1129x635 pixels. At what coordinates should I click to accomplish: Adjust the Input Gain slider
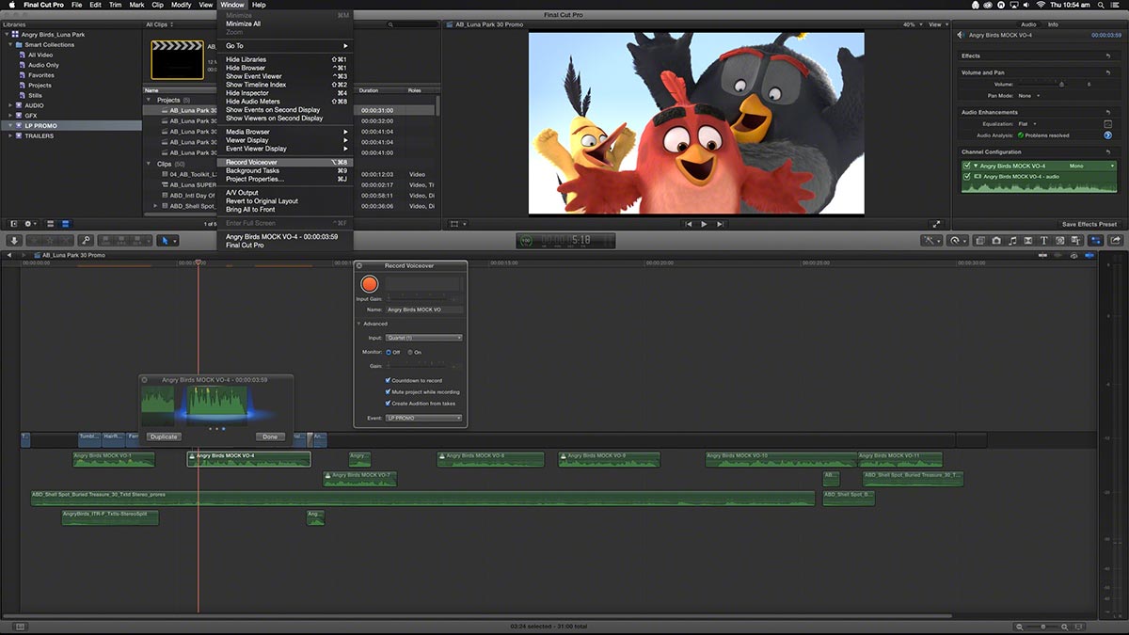[x=417, y=299]
